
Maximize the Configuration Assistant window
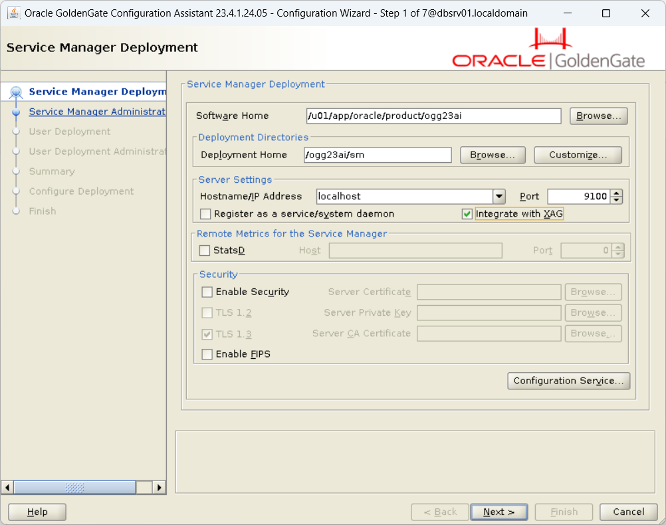pyautogui.click(x=606, y=13)
